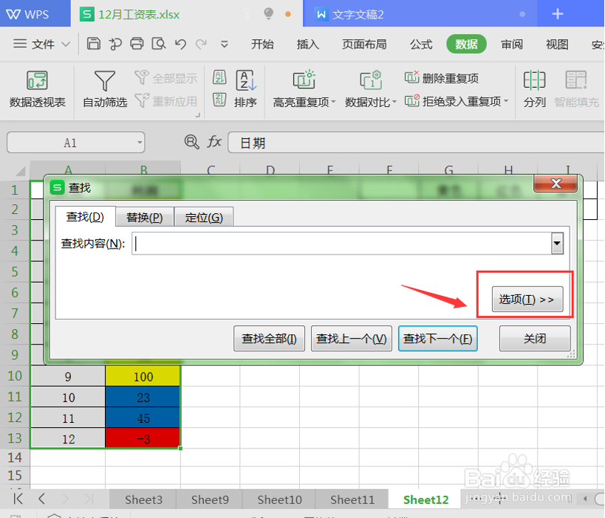Image resolution: width=605 pixels, height=518 pixels.
Task: Click the Redo arrow icon
Action: 201,44
